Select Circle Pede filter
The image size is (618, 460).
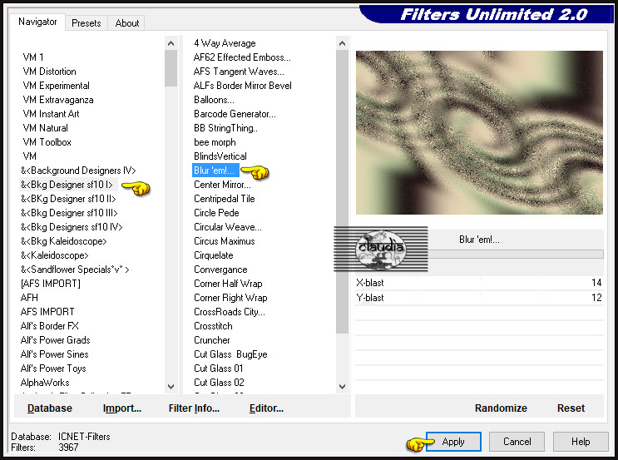tap(216, 213)
